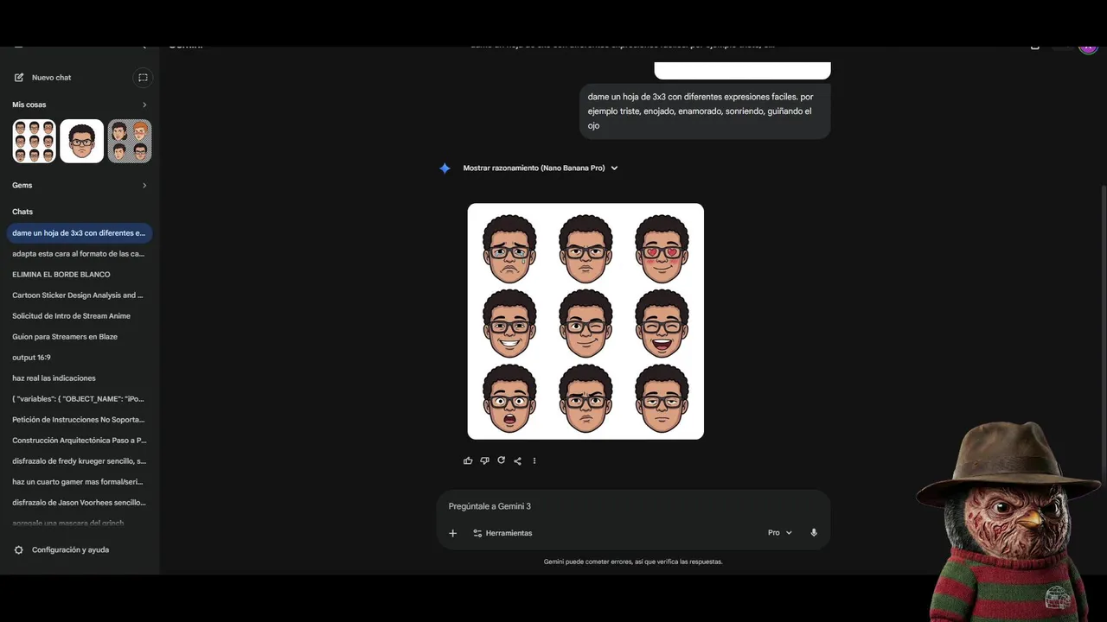This screenshot has width=1107, height=622.
Task: Open chat 'disfrazalo de Jason Voorhees sencillo...'
Action: tap(79, 503)
